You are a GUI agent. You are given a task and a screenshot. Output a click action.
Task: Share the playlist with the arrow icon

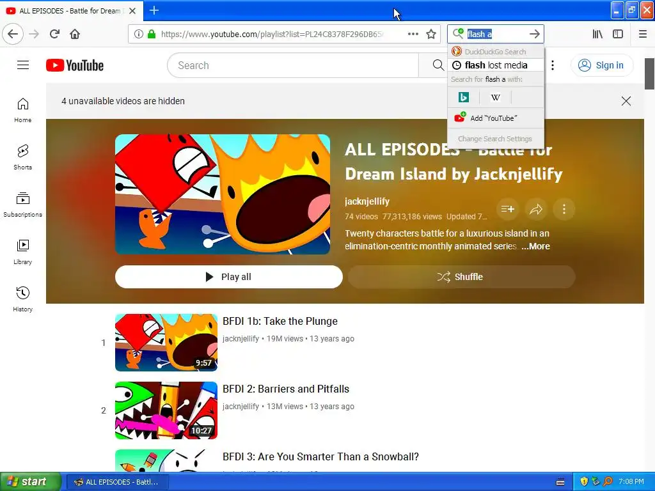pyautogui.click(x=536, y=209)
